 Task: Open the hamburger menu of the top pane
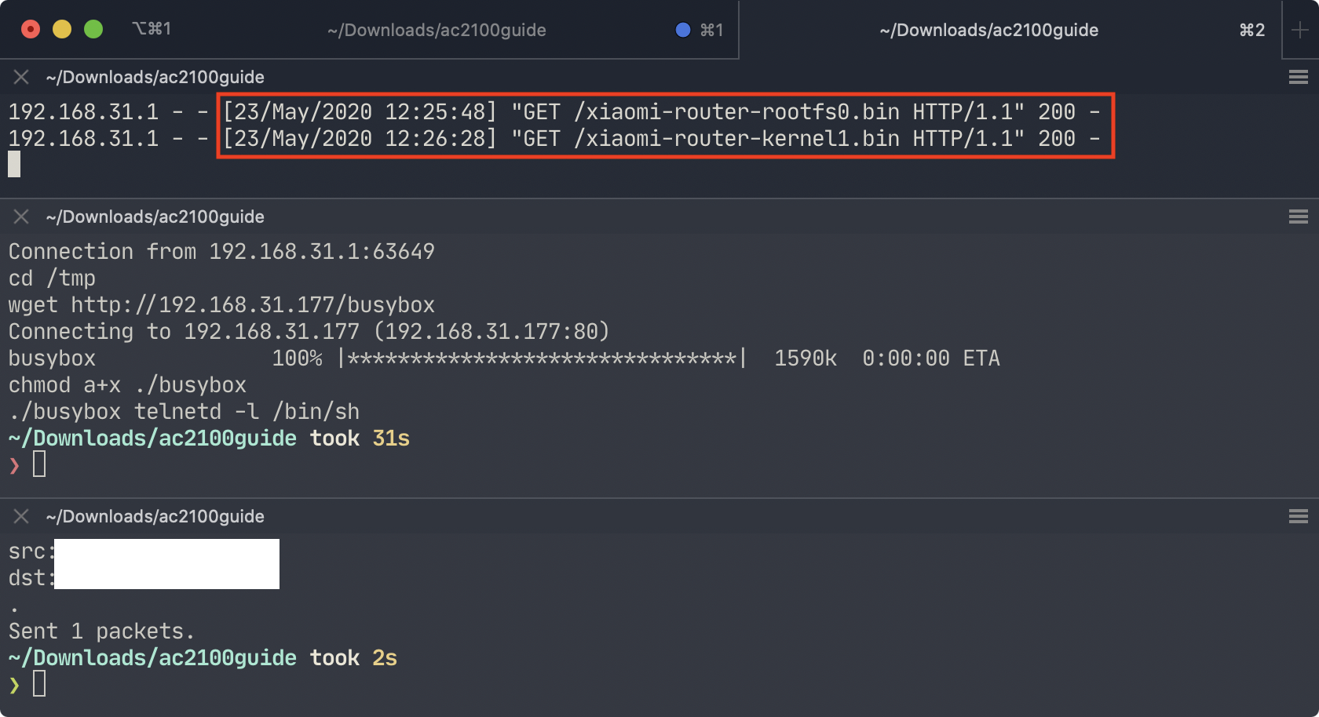[x=1299, y=77]
